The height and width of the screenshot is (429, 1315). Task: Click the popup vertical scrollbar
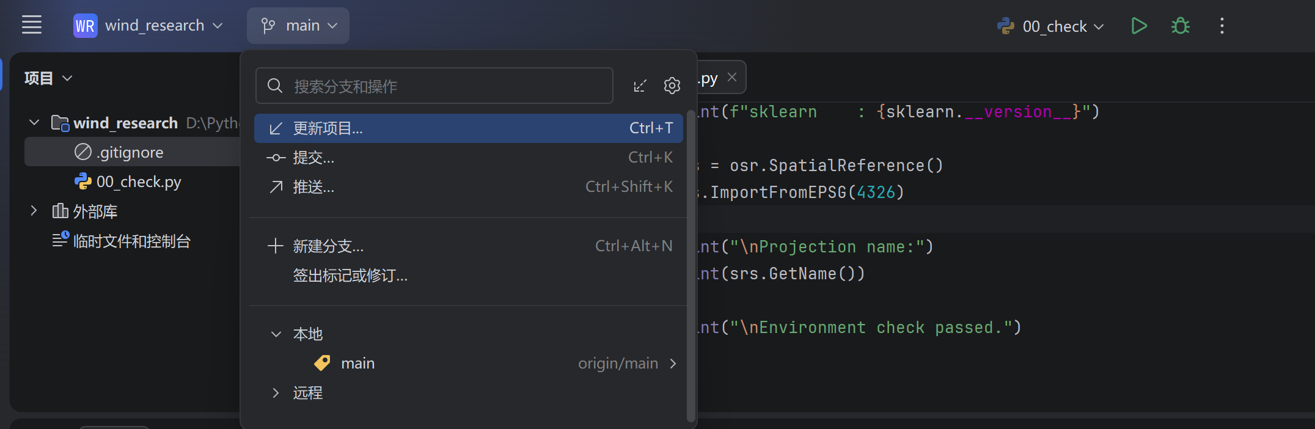[x=691, y=266]
